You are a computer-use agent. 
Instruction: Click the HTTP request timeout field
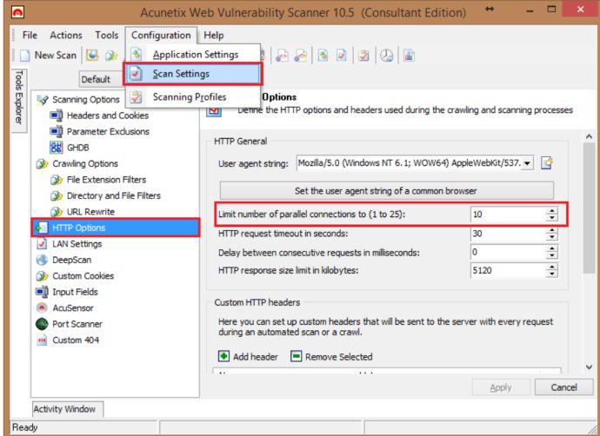point(506,234)
